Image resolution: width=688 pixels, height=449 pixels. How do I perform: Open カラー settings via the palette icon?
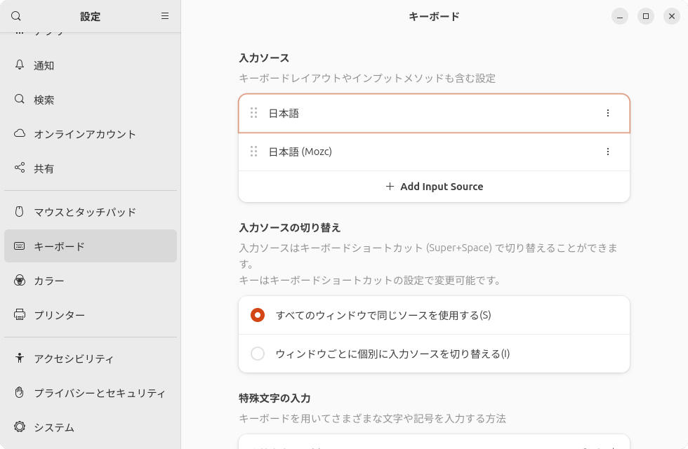tap(20, 280)
